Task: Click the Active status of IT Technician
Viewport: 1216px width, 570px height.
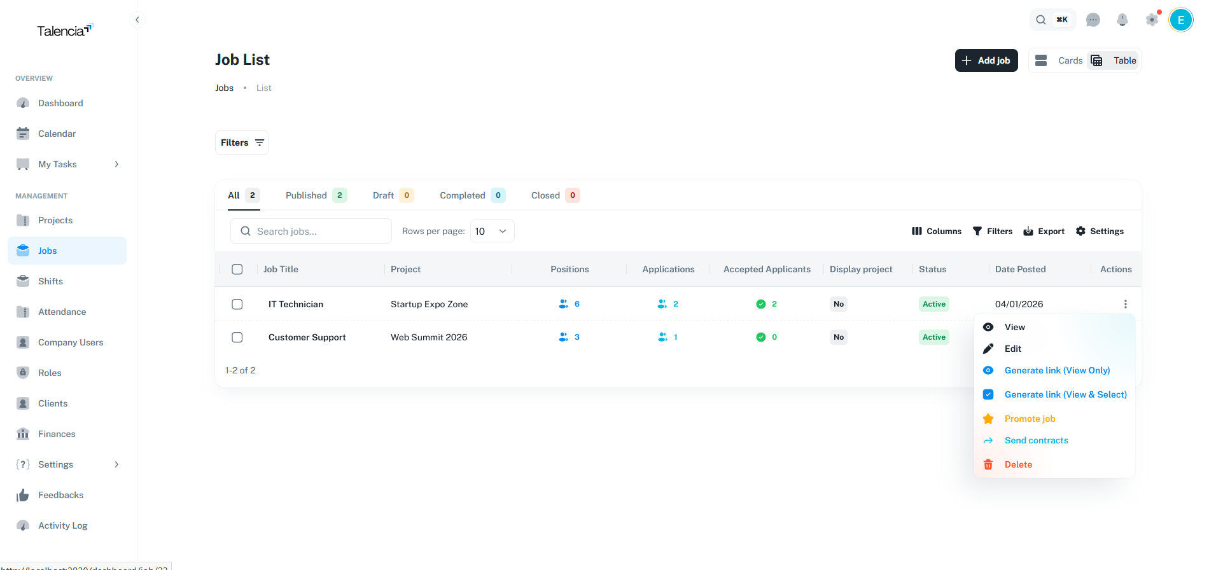Action: [x=934, y=304]
